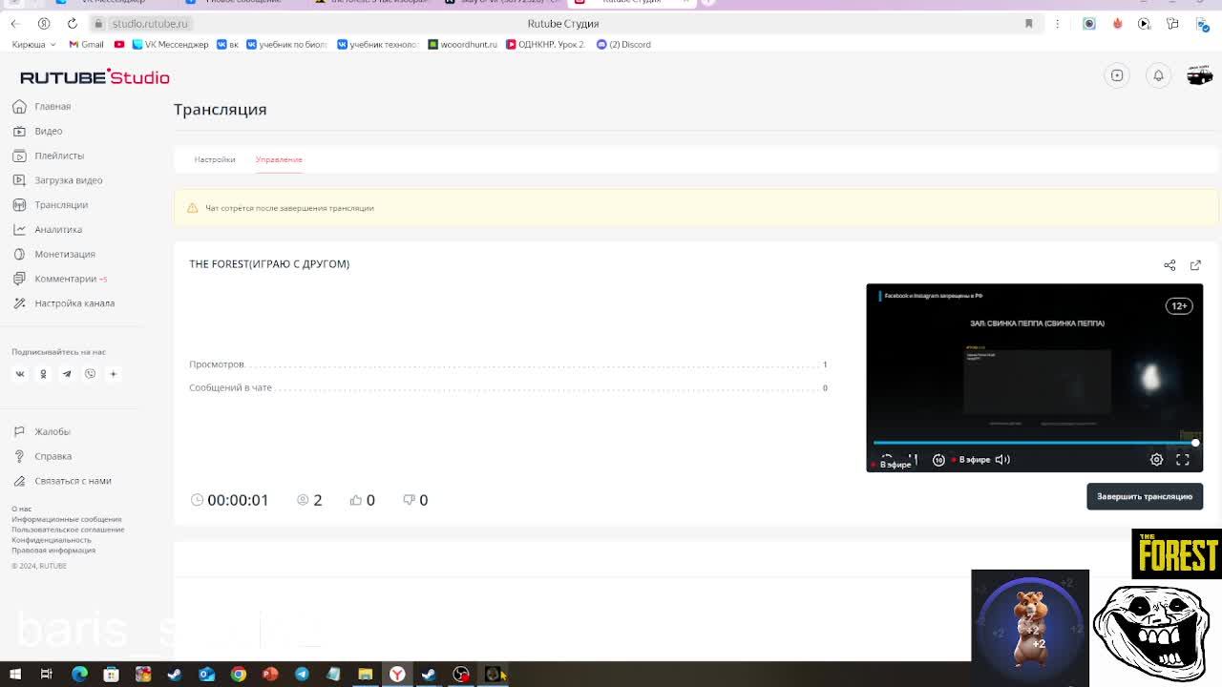1222x687 pixels.
Task: Click the like count thumbs-up icon
Action: [x=356, y=500]
